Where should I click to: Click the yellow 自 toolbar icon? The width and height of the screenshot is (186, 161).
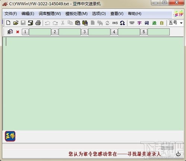coord(162,23)
